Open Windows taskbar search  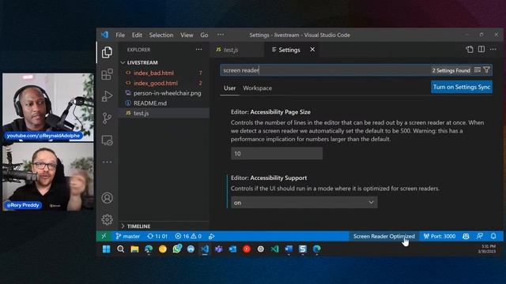pos(120,249)
